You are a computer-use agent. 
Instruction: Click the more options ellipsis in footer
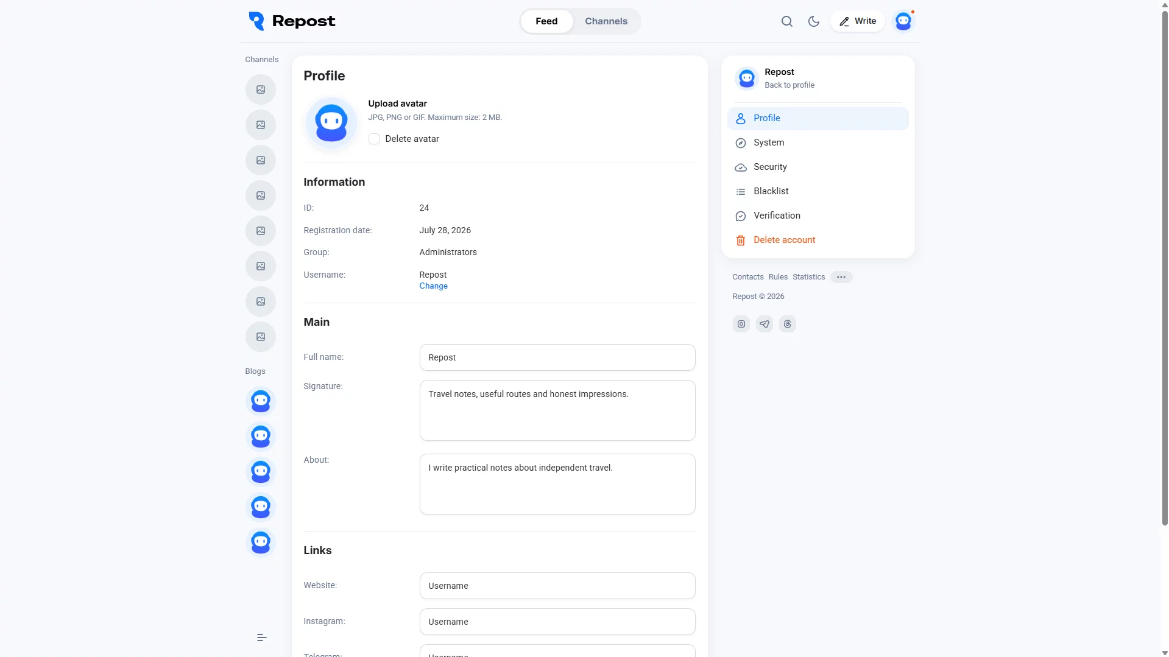tap(841, 277)
